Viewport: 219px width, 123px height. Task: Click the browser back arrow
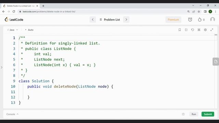pyautogui.click(x=3, y=12)
